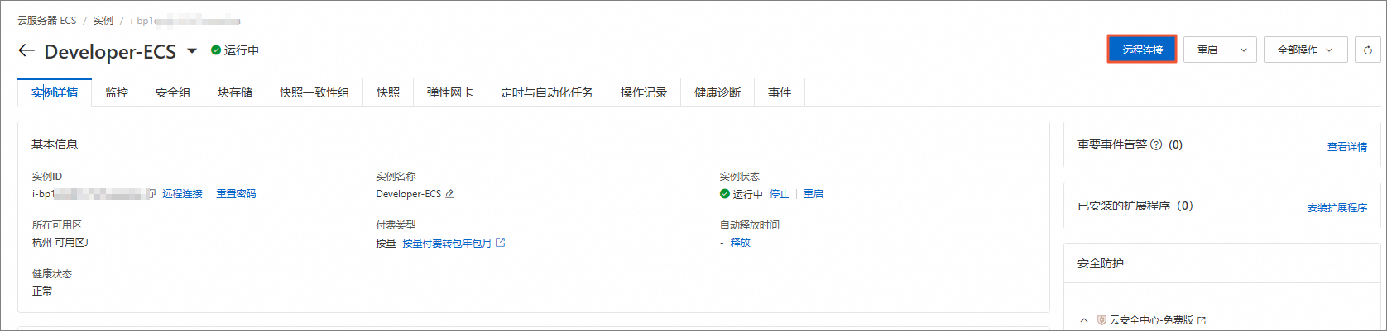Click the Developer-ECS instance name value
Viewport: 1387px width, 331px height.
coord(409,194)
